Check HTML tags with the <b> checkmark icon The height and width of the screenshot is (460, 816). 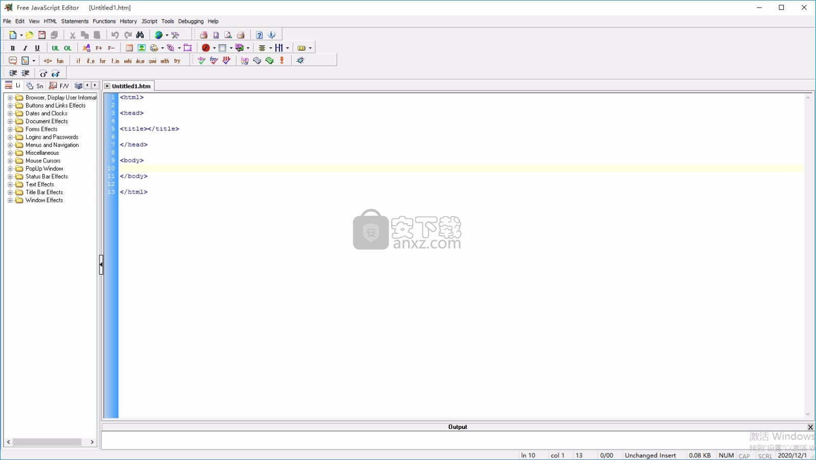click(202, 61)
